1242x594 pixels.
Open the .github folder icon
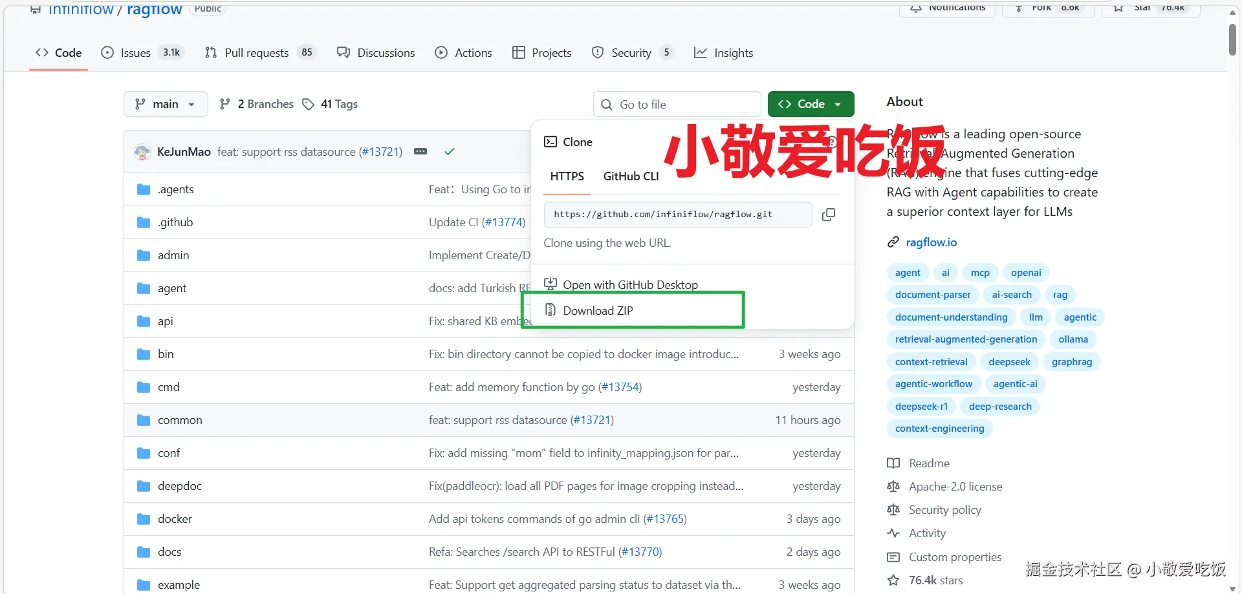144,222
